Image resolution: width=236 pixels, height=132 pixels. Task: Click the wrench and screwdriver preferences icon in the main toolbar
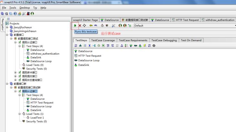(24, 14)
